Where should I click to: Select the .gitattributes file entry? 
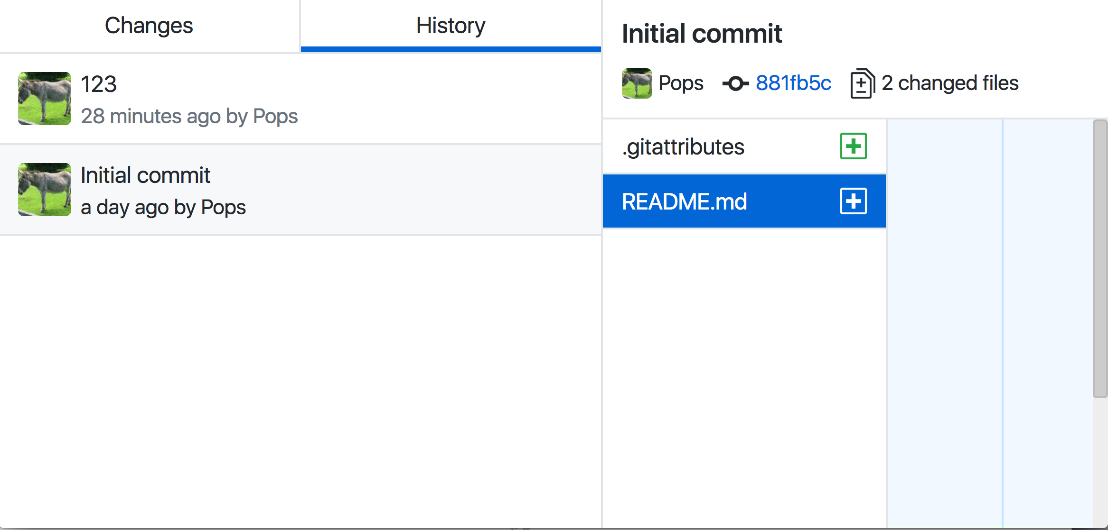point(684,146)
